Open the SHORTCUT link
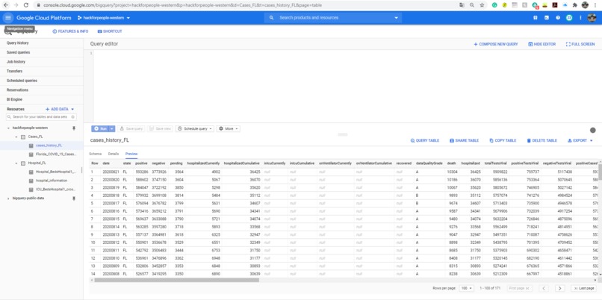This screenshot has width=602, height=300. 110,31
